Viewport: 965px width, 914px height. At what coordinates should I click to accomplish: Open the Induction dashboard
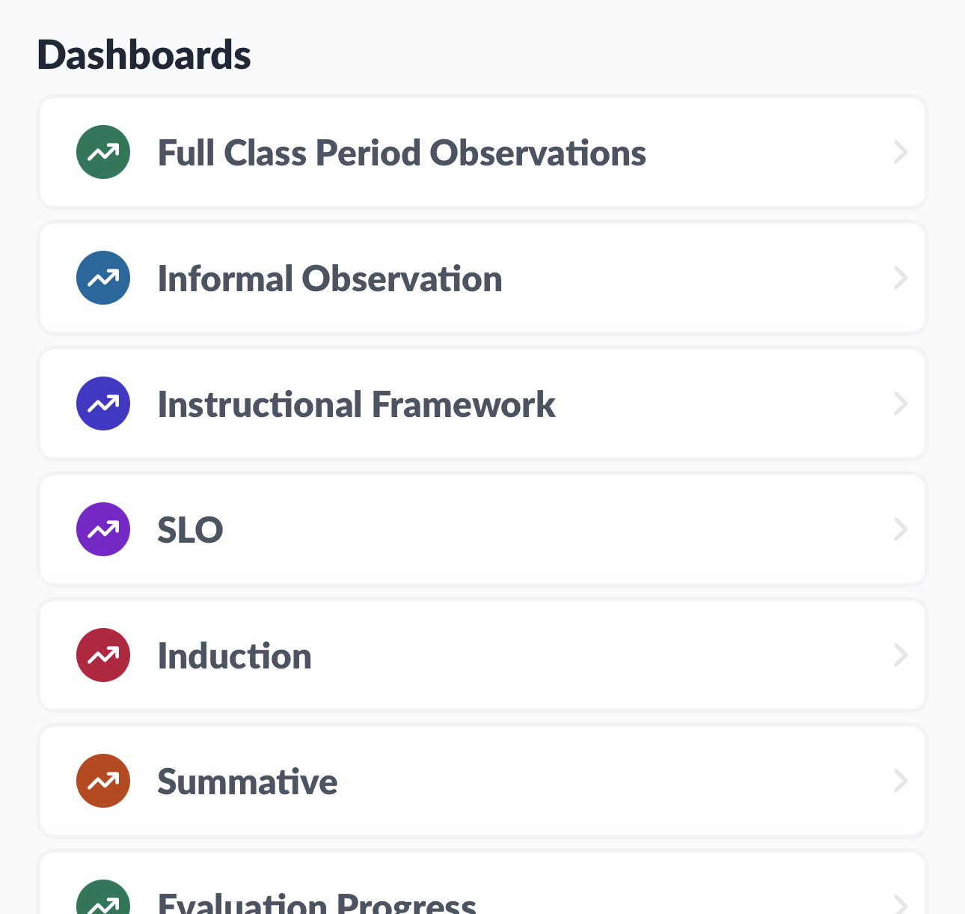234,655
